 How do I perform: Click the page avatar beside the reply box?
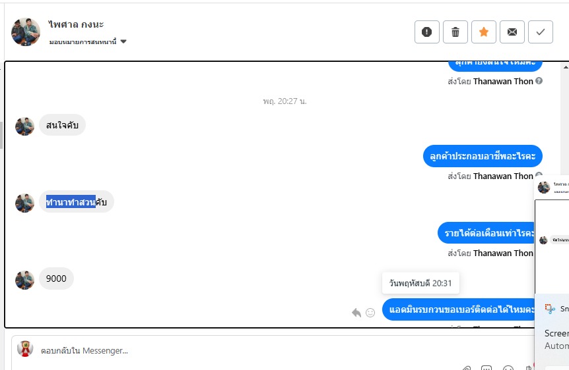coord(25,349)
